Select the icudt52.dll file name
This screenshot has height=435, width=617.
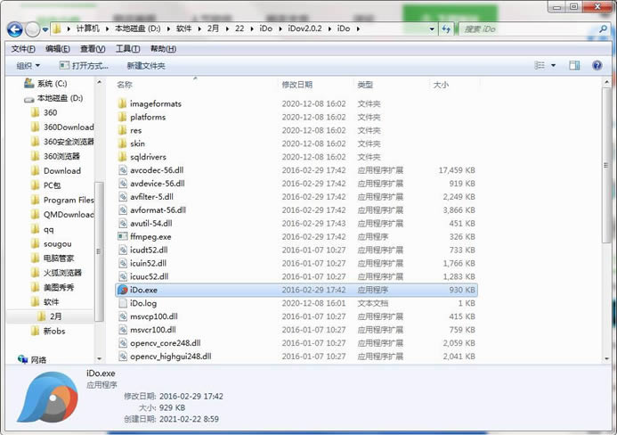pyautogui.click(x=149, y=250)
